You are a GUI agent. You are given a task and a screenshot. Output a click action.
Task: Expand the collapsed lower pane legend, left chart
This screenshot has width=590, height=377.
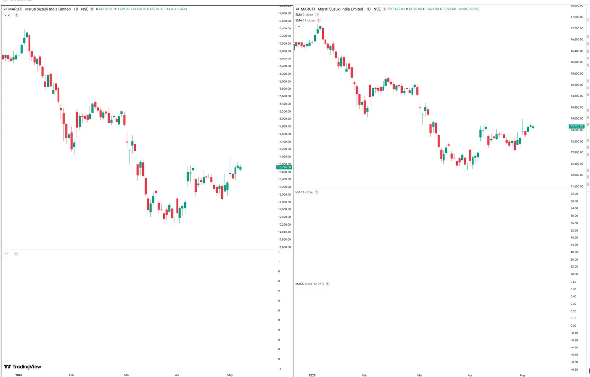(x=7, y=254)
